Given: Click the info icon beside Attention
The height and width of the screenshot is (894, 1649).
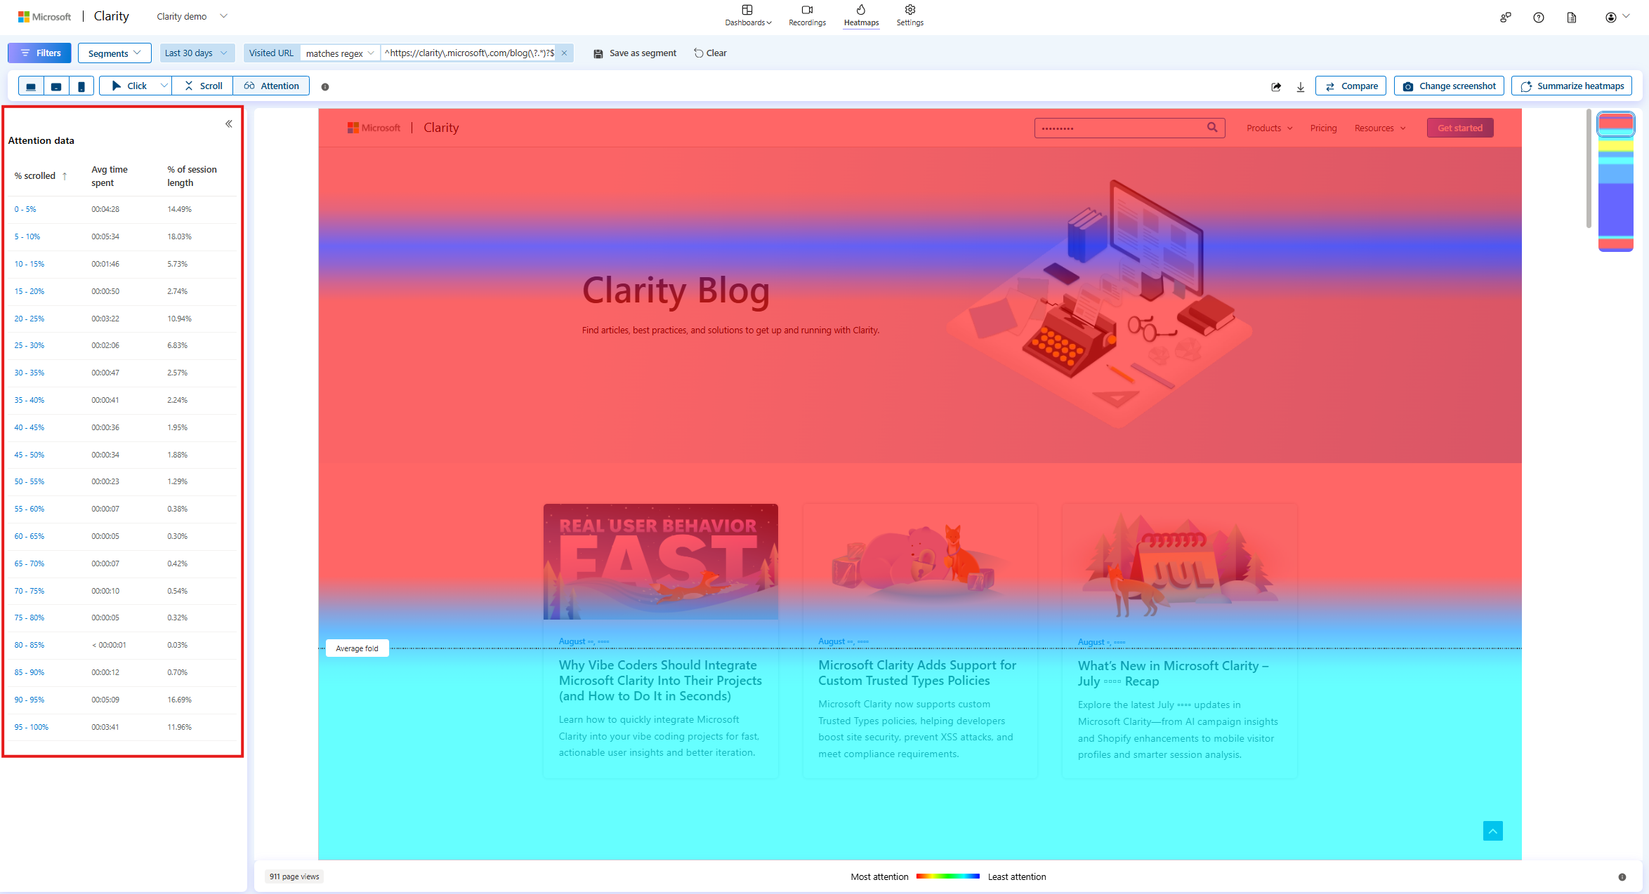Looking at the screenshot, I should click(325, 87).
